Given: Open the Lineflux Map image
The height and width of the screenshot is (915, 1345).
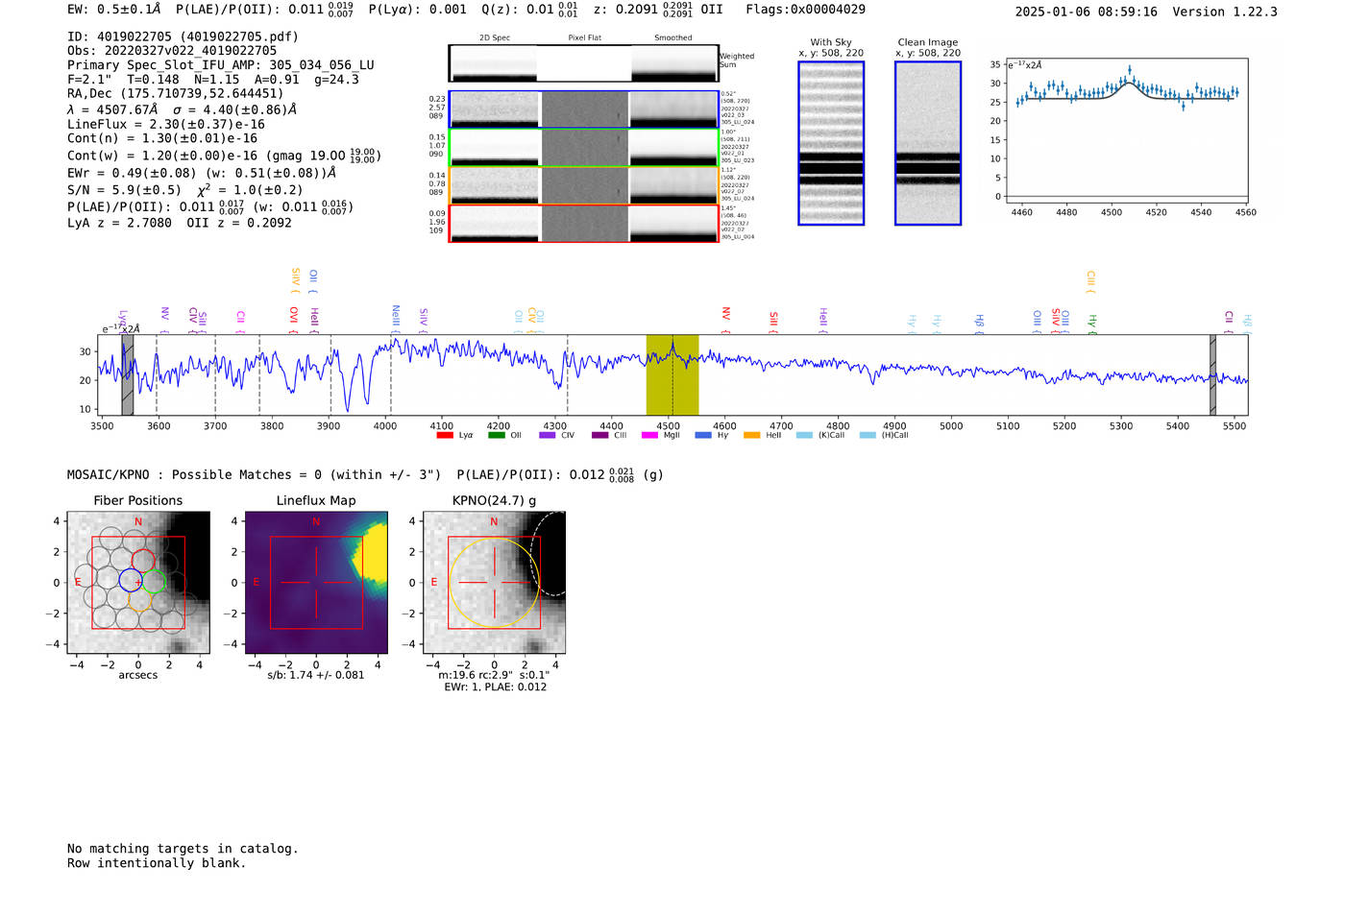Looking at the screenshot, I should click(x=316, y=583).
